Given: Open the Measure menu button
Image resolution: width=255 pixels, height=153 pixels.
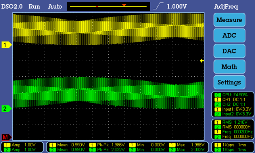Looking at the screenshot, I should pos(229,20).
